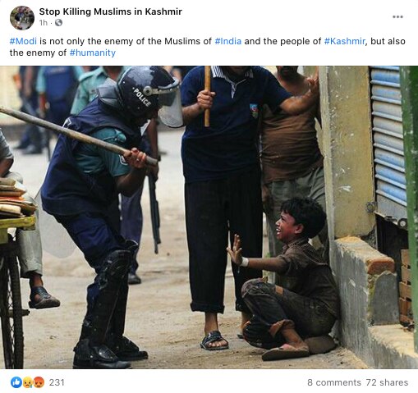Click the page profile picture avatar
The height and width of the screenshot is (393, 418).
point(22,17)
